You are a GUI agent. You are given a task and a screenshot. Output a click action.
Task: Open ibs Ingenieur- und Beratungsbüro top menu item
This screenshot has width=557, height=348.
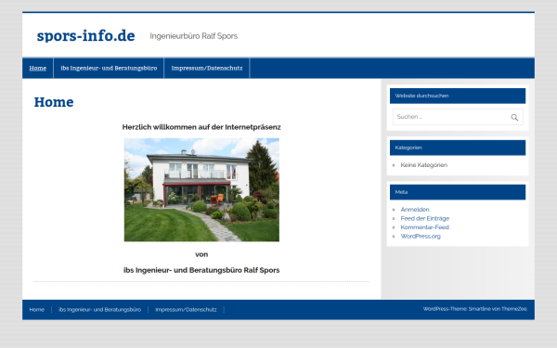(x=109, y=68)
